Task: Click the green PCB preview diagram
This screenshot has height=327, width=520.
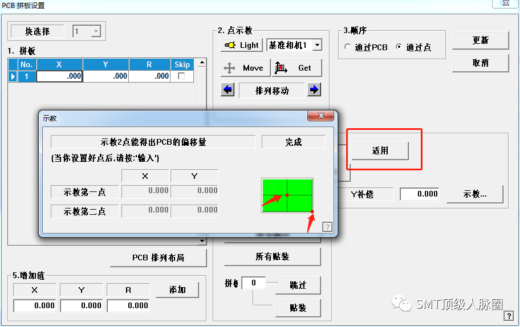Action: click(x=287, y=195)
